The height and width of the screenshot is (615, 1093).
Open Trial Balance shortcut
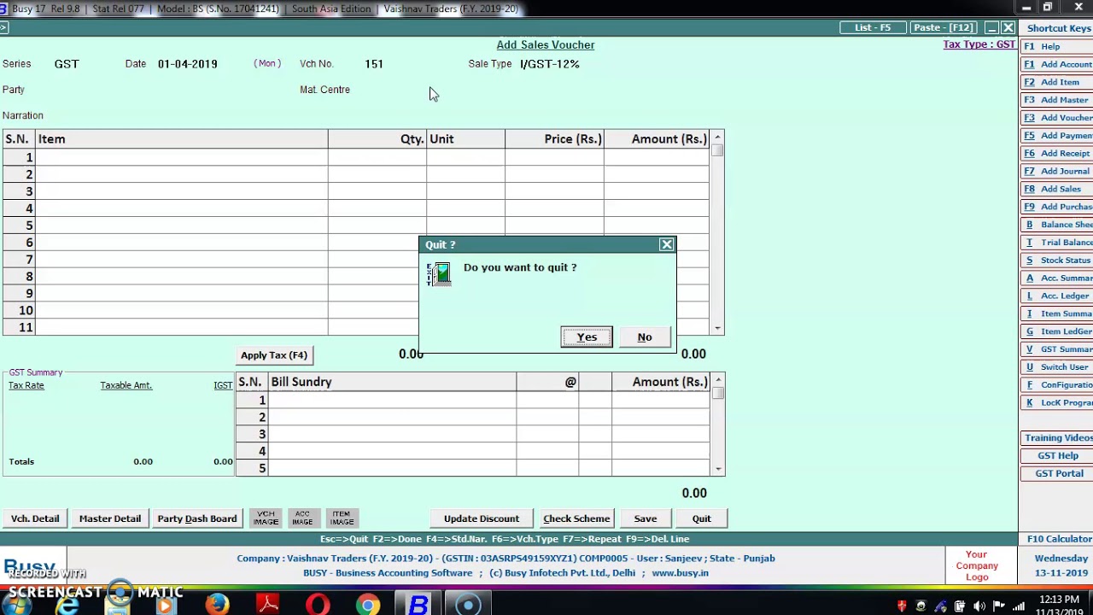pos(1056,243)
